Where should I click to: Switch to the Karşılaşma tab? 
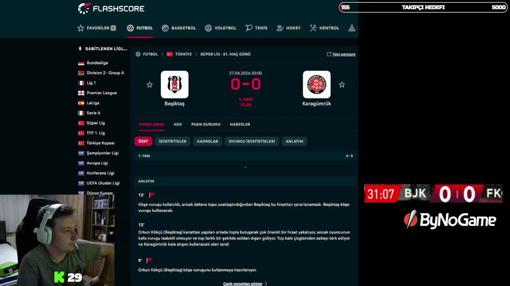pyautogui.click(x=151, y=124)
